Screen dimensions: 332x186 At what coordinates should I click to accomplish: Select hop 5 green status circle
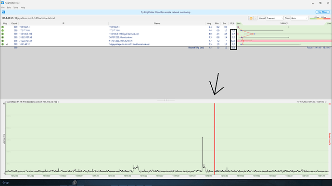tap(2, 41)
